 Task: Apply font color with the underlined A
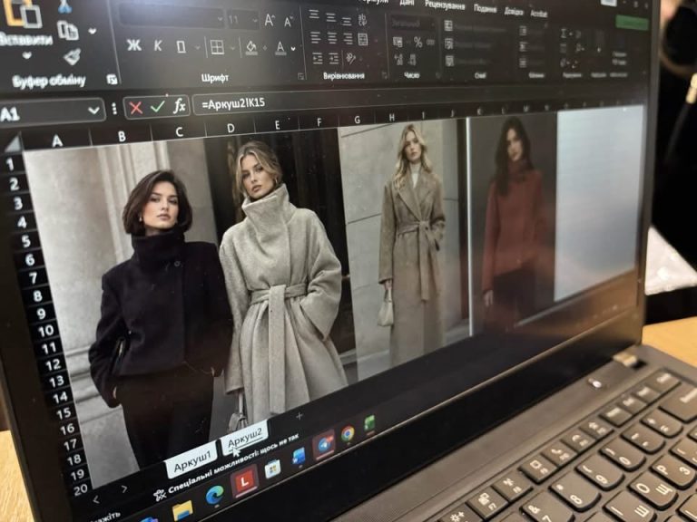(280, 47)
